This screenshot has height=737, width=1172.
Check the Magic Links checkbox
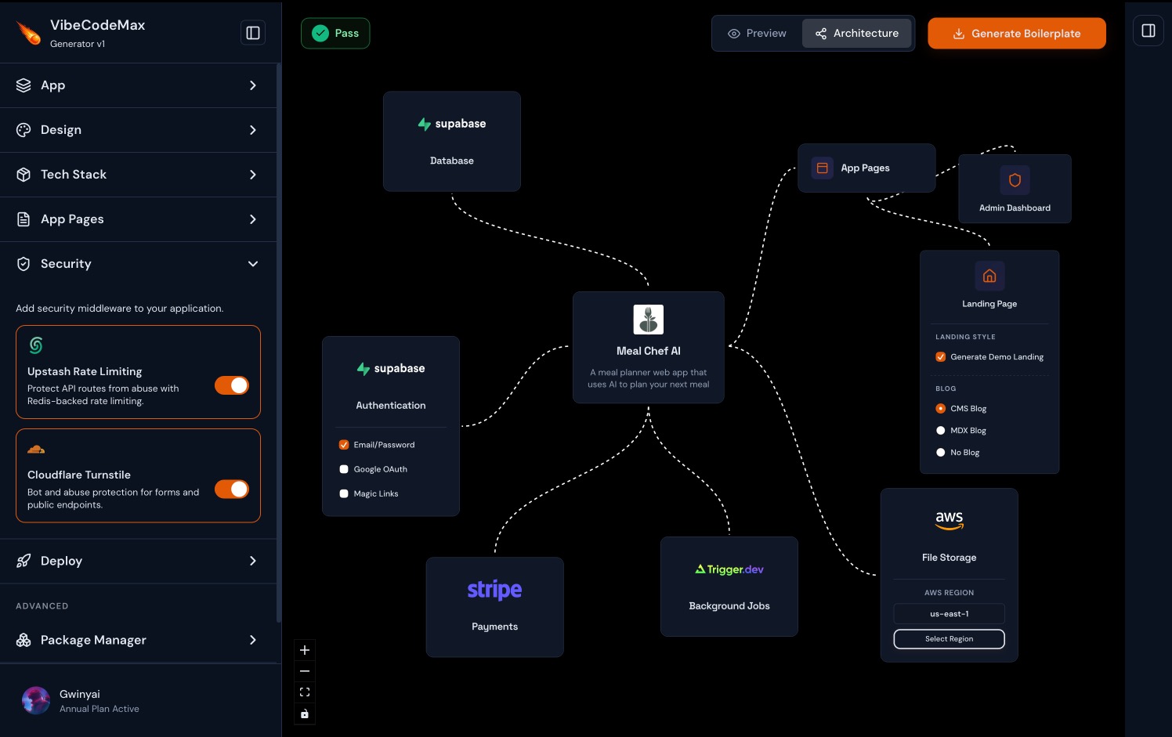click(x=344, y=493)
